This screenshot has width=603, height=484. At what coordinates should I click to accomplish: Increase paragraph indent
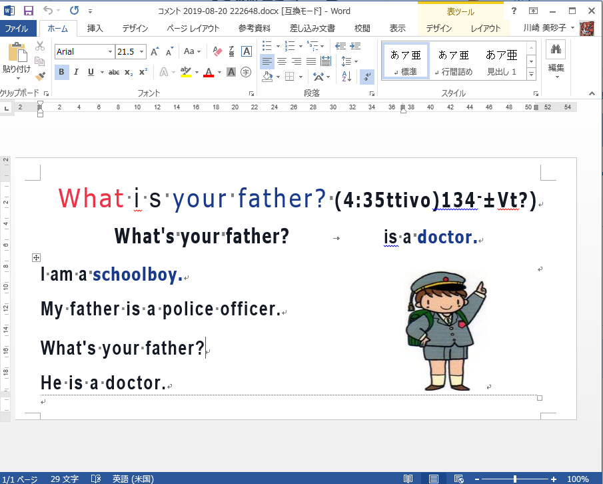coord(355,46)
